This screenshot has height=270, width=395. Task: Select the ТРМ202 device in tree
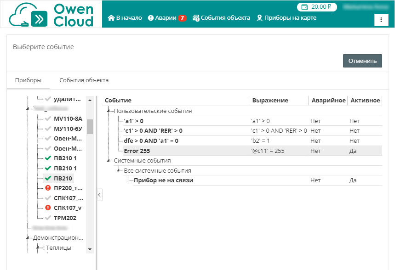tap(65, 218)
